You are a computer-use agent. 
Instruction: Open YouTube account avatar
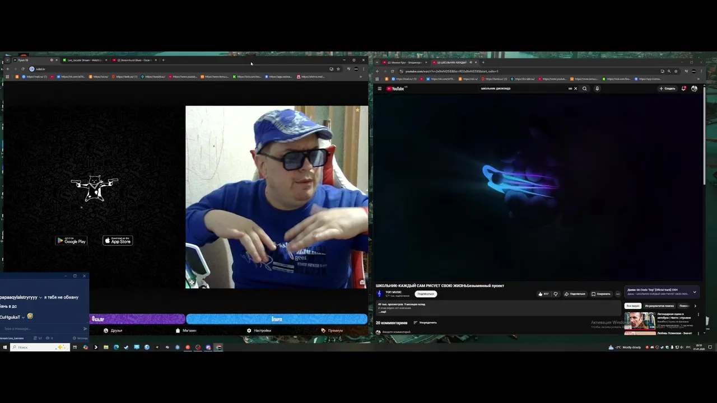click(694, 88)
